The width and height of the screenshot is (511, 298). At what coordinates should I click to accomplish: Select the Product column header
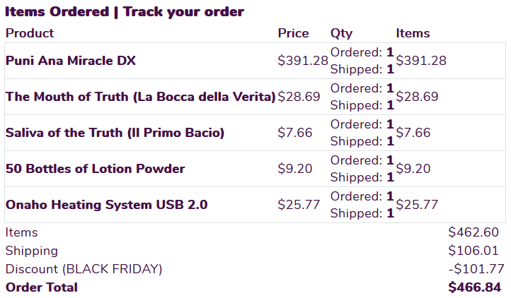30,33
